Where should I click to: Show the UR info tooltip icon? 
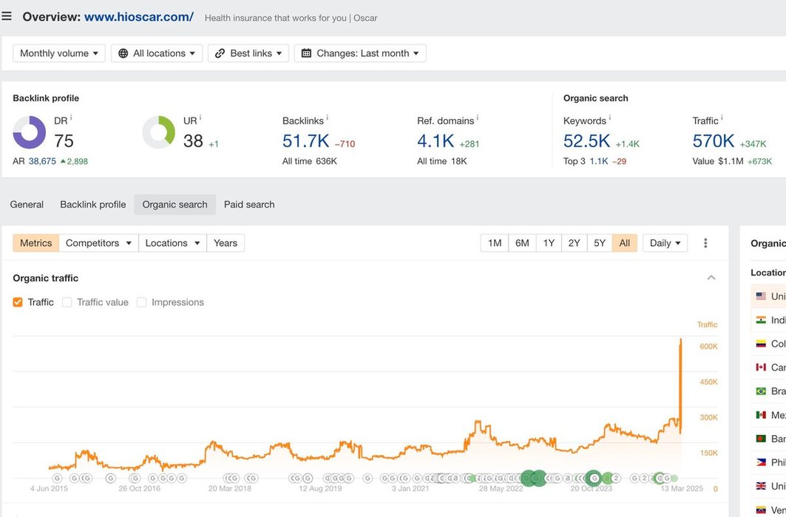pos(200,118)
